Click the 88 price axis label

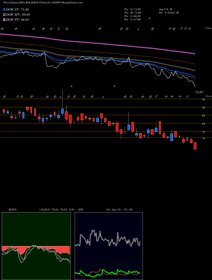pos(203,116)
